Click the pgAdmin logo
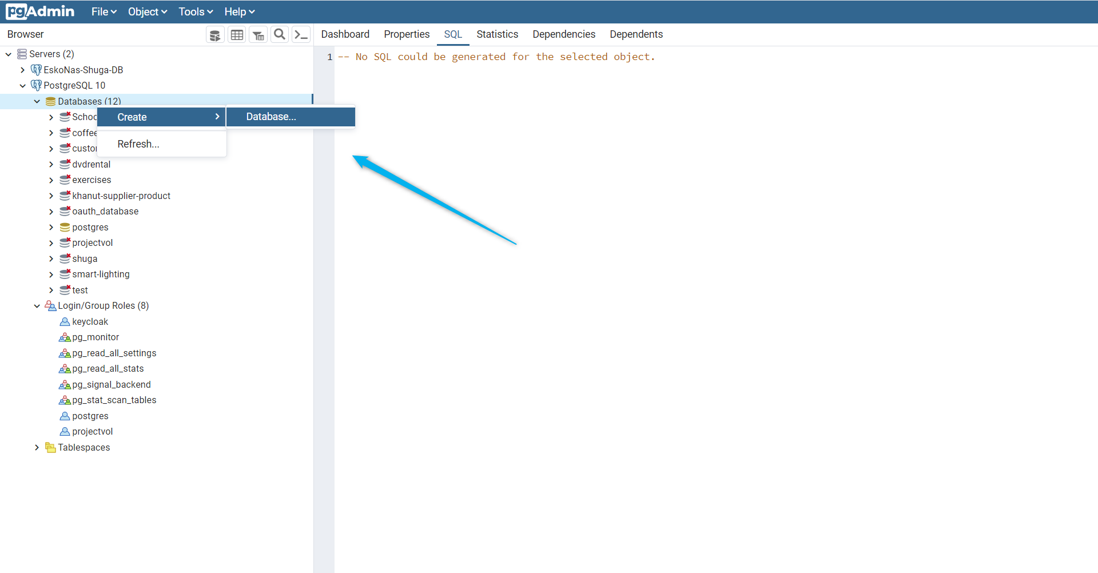The width and height of the screenshot is (1098, 573). 40,11
